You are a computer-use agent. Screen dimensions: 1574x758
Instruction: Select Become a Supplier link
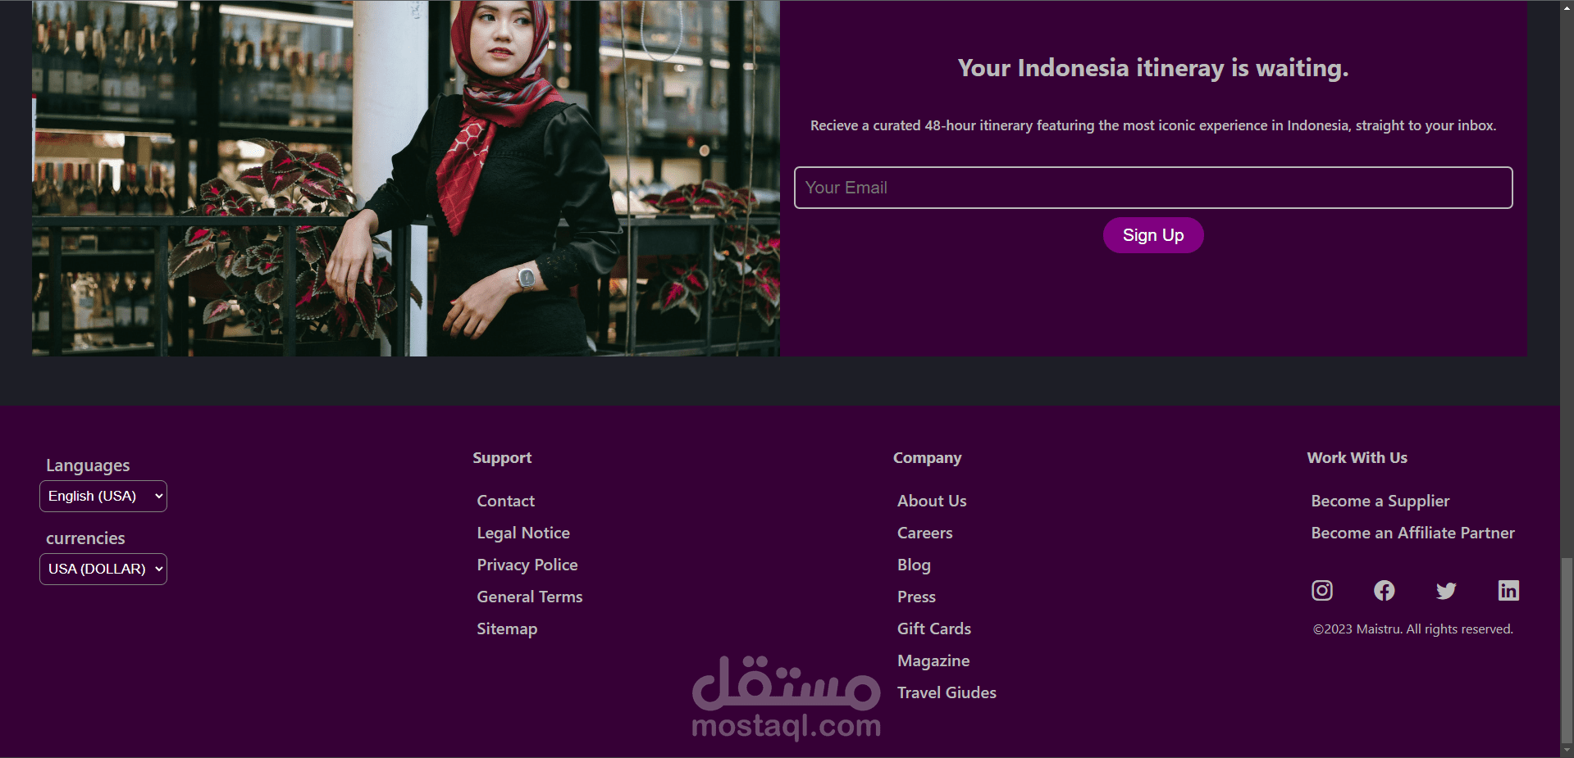(1380, 501)
